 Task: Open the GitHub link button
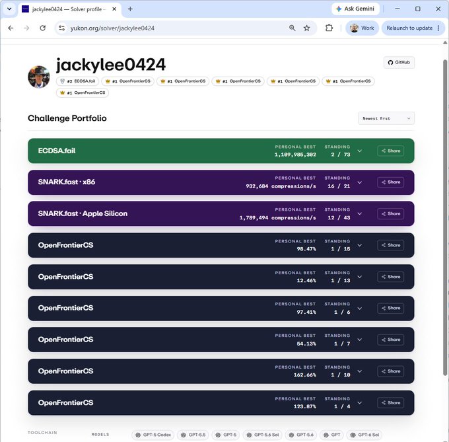click(x=399, y=63)
